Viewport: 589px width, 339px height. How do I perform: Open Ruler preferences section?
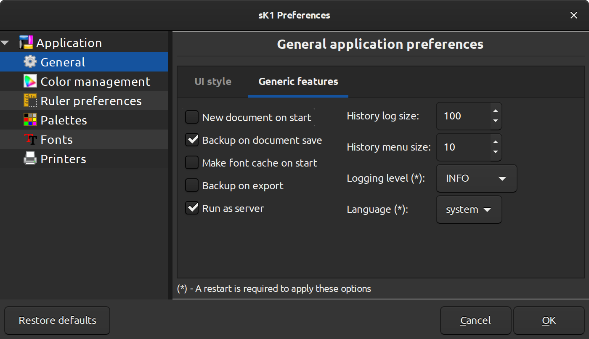point(84,101)
